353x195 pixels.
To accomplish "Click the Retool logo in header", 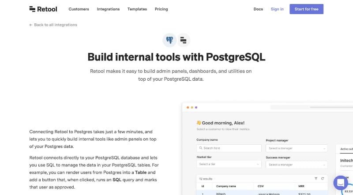I will pos(43,9).
